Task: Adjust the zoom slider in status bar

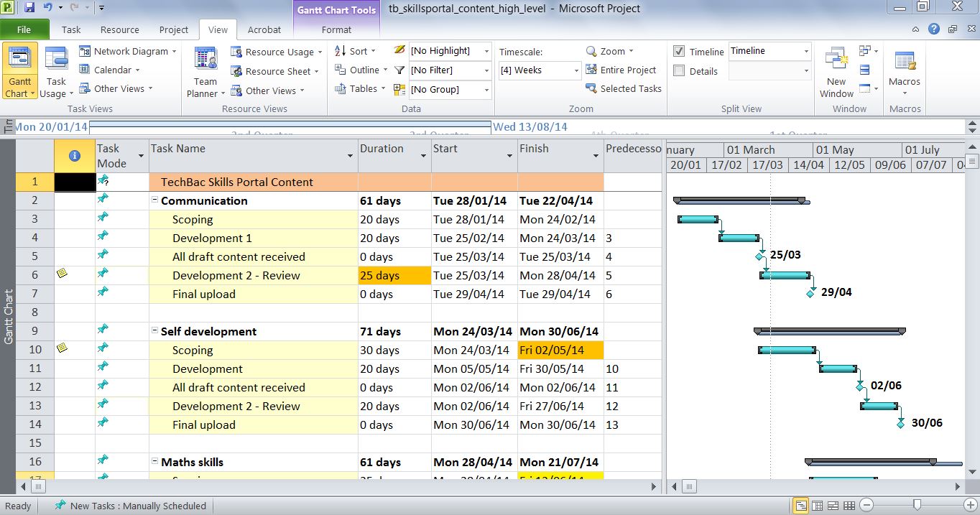Action: click(x=917, y=506)
